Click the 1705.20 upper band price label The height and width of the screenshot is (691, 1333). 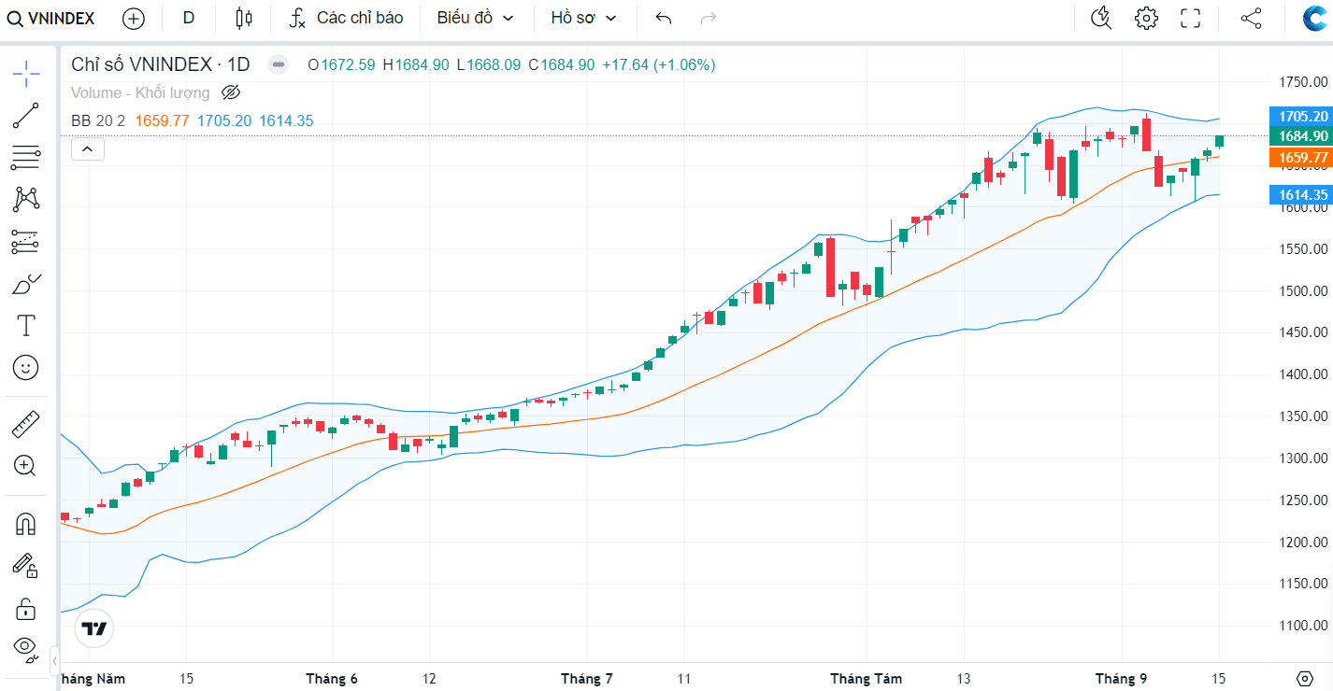pyautogui.click(x=1300, y=117)
